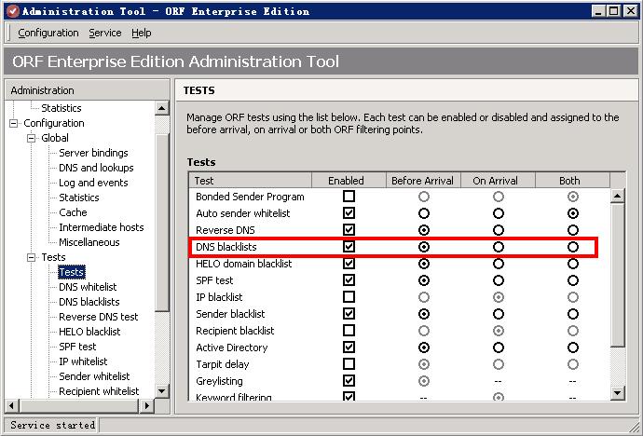This screenshot has width=643, height=436.
Task: Select Before Arrival for Auto sender whitelist
Action: (424, 213)
